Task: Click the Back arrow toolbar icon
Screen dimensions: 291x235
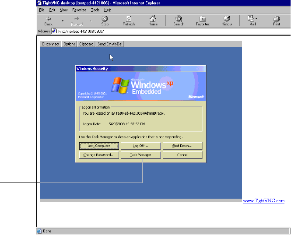Action: point(49,19)
